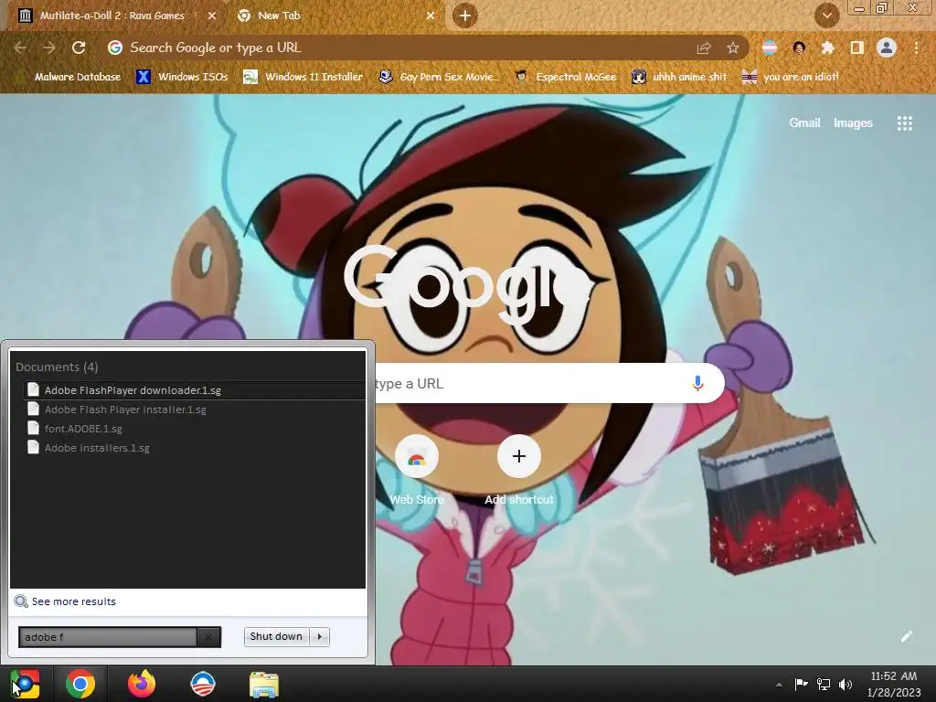936x702 pixels.
Task: Open the Obama logo taskbar app
Action: 202,684
